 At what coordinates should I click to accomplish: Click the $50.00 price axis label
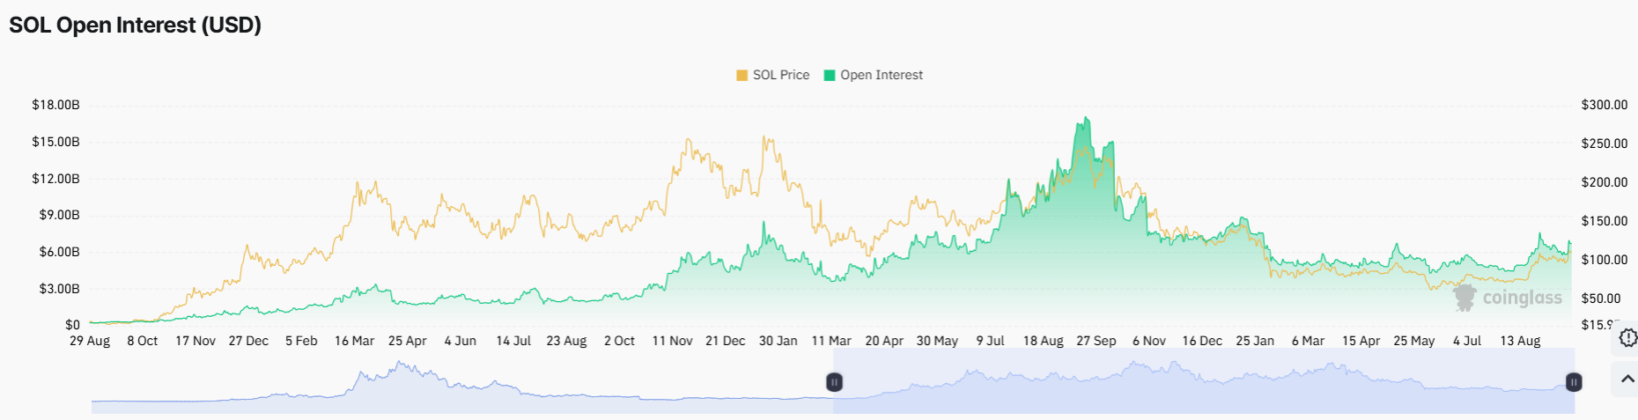(1601, 298)
